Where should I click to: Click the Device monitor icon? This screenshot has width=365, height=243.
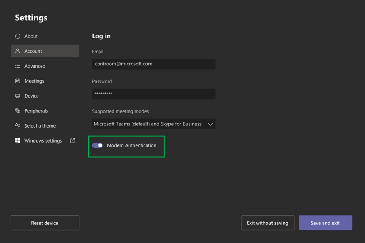18,96
